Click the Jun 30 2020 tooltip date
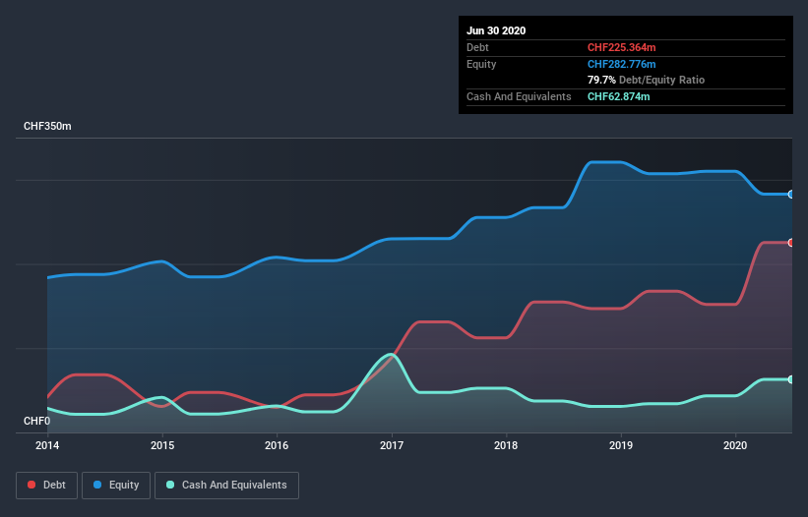 [496, 30]
